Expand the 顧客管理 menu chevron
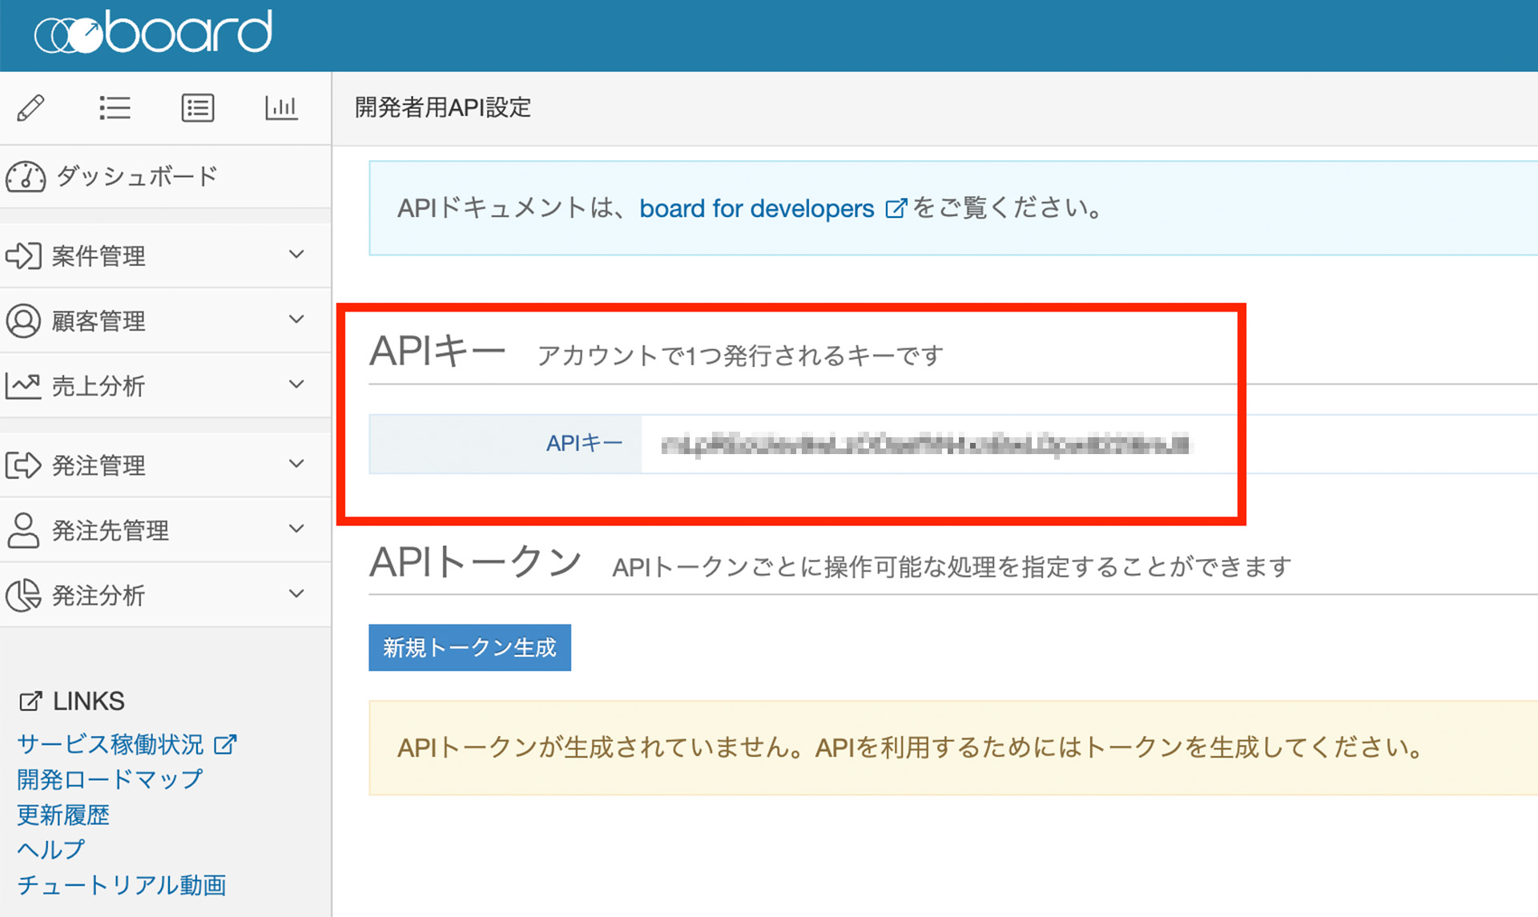1538x917 pixels. pyautogui.click(x=296, y=320)
